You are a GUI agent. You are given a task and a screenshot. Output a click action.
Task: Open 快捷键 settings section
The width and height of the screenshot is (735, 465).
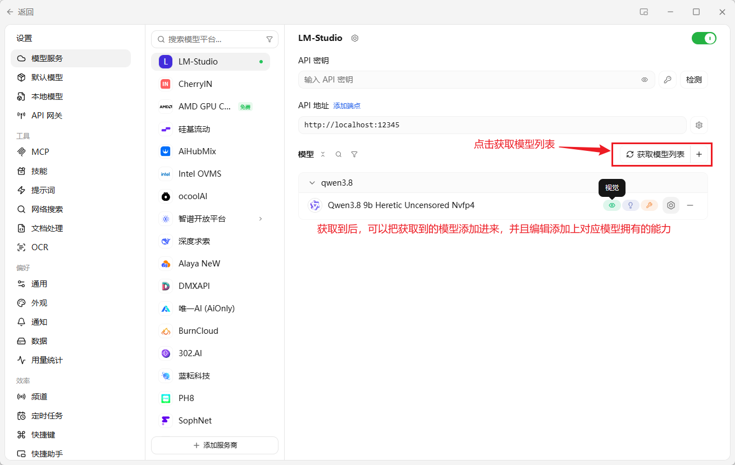[71, 435]
